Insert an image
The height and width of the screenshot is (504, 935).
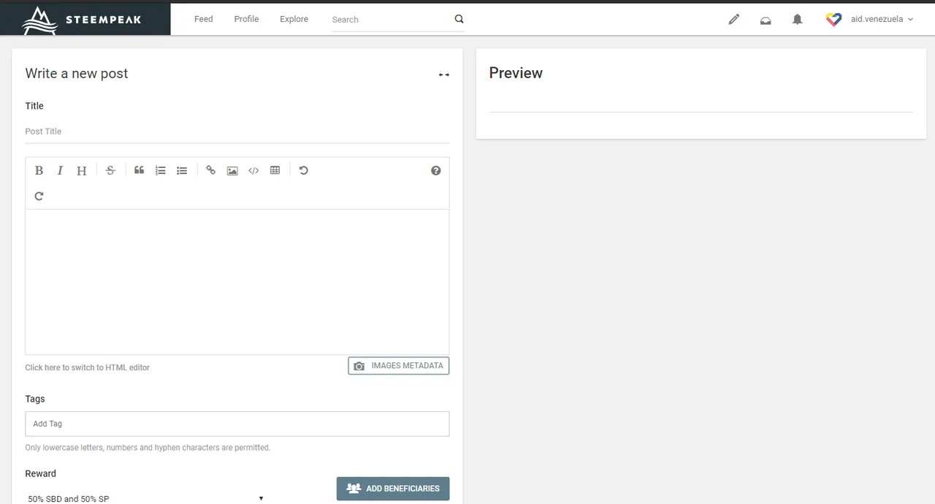(x=232, y=170)
